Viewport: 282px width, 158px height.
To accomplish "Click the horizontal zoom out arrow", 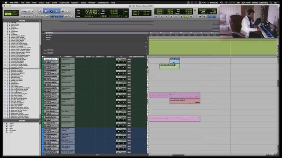I will tap(22, 11).
